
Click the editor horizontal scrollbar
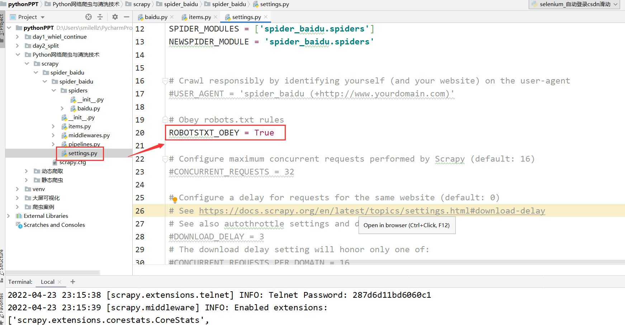tap(397, 262)
